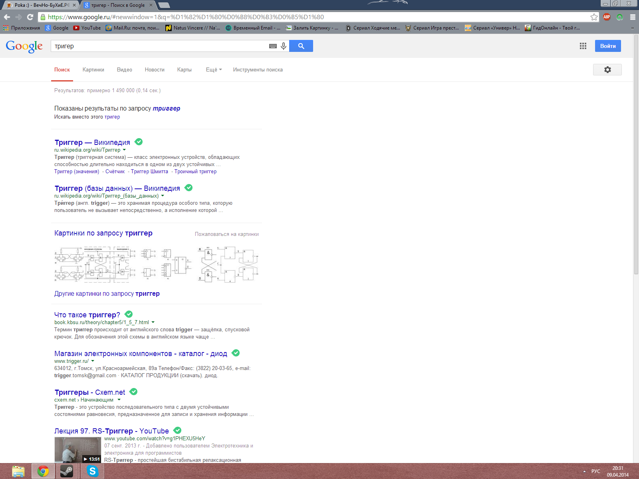Open the Ещё dropdown menu

pos(214,70)
